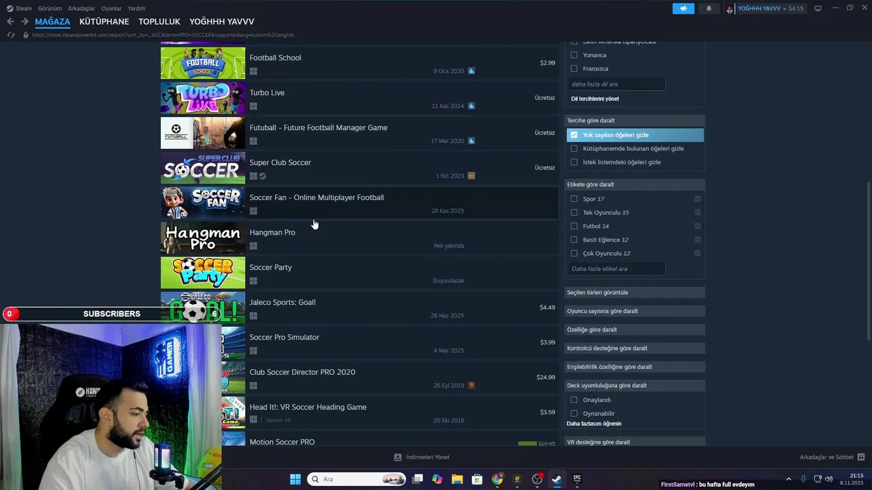
Task: Expand Özelliğe göre daralt section
Action: [635, 329]
